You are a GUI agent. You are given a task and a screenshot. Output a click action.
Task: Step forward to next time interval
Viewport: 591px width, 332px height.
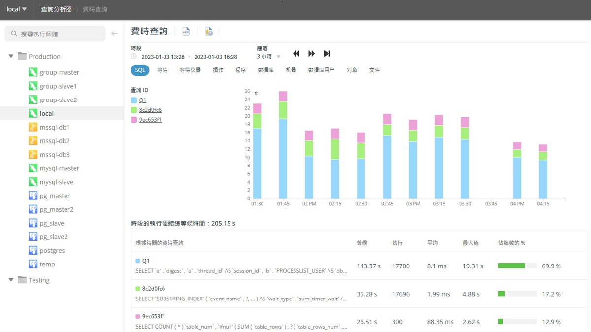[x=311, y=54]
